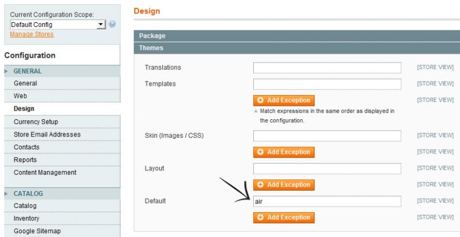Add Exception under Templates field
The image size is (460, 237).
(284, 100)
